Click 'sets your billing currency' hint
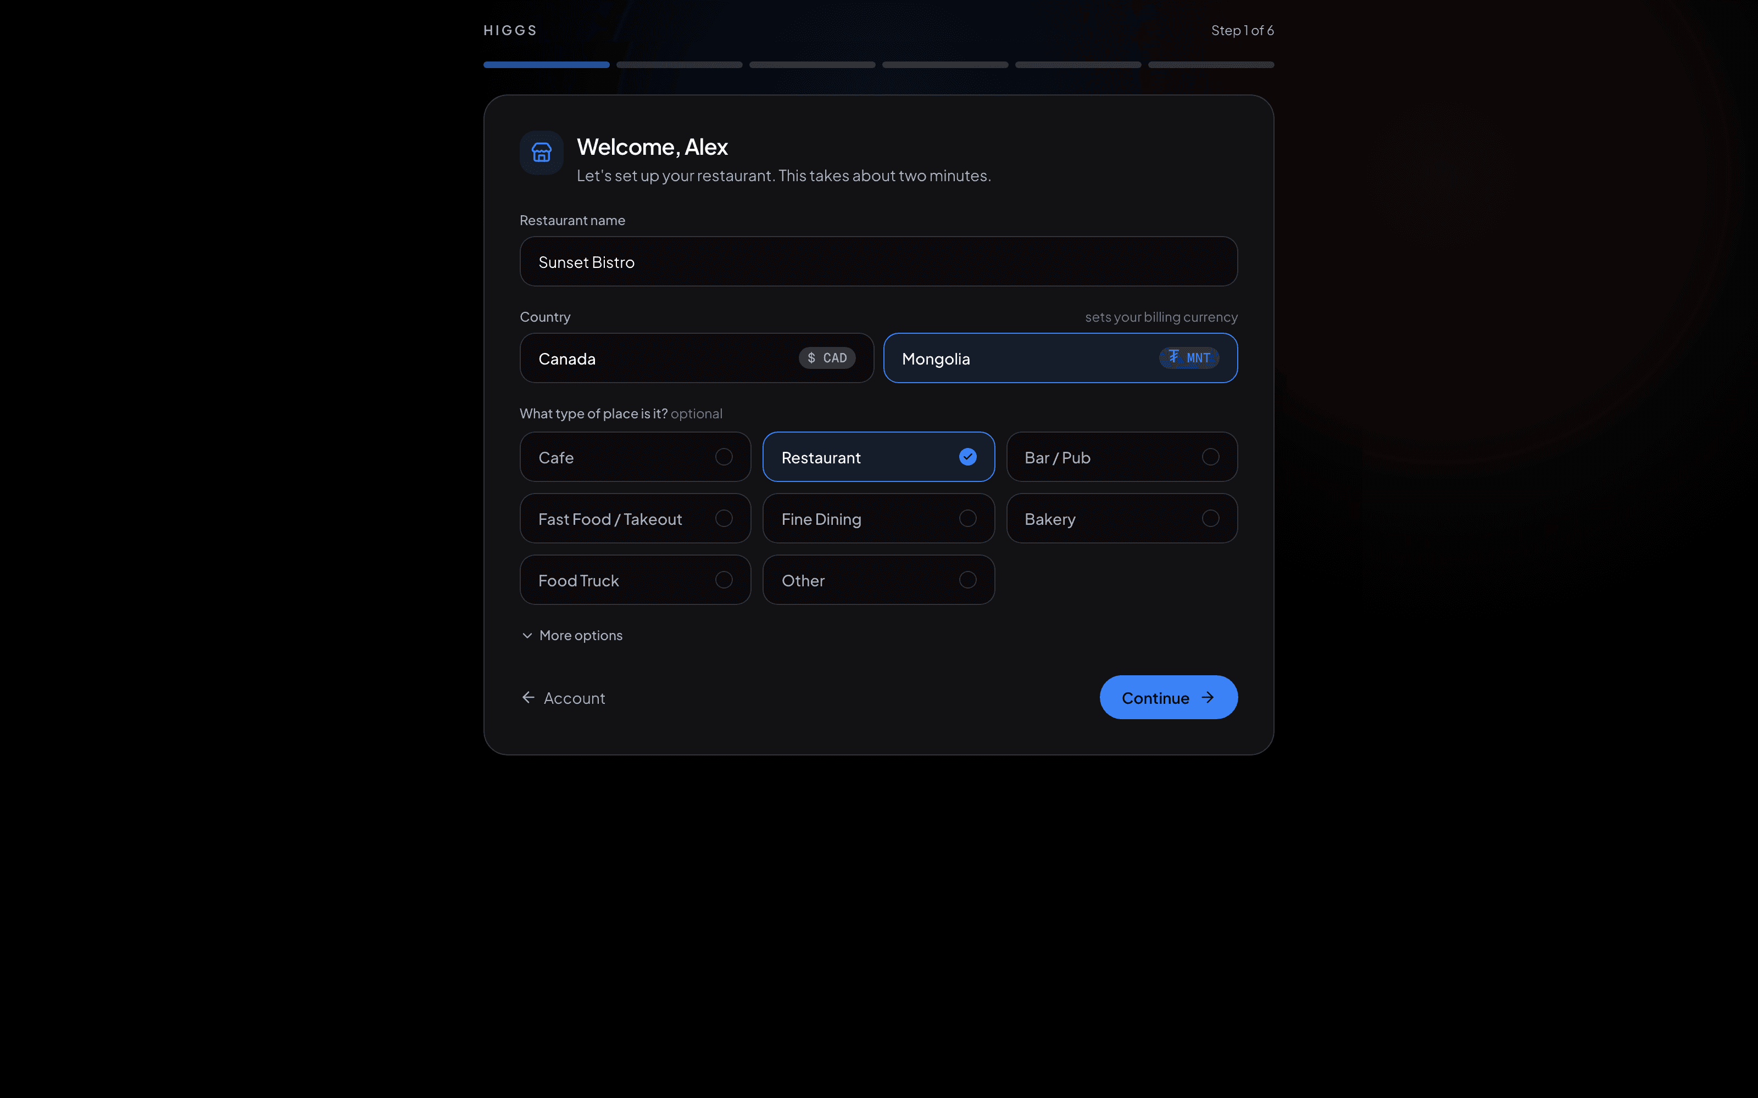This screenshot has height=1098, width=1758. click(x=1161, y=317)
